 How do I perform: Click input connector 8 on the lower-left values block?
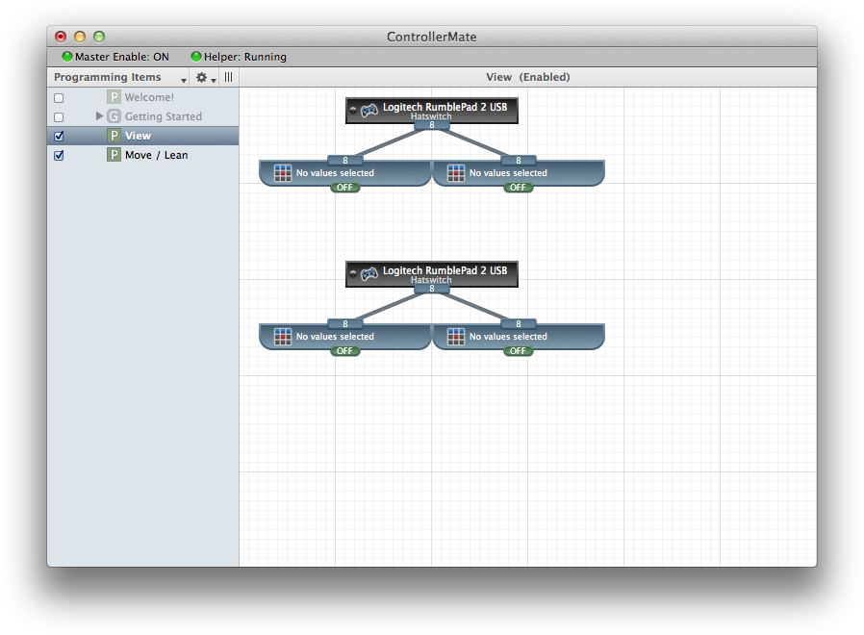tap(345, 324)
